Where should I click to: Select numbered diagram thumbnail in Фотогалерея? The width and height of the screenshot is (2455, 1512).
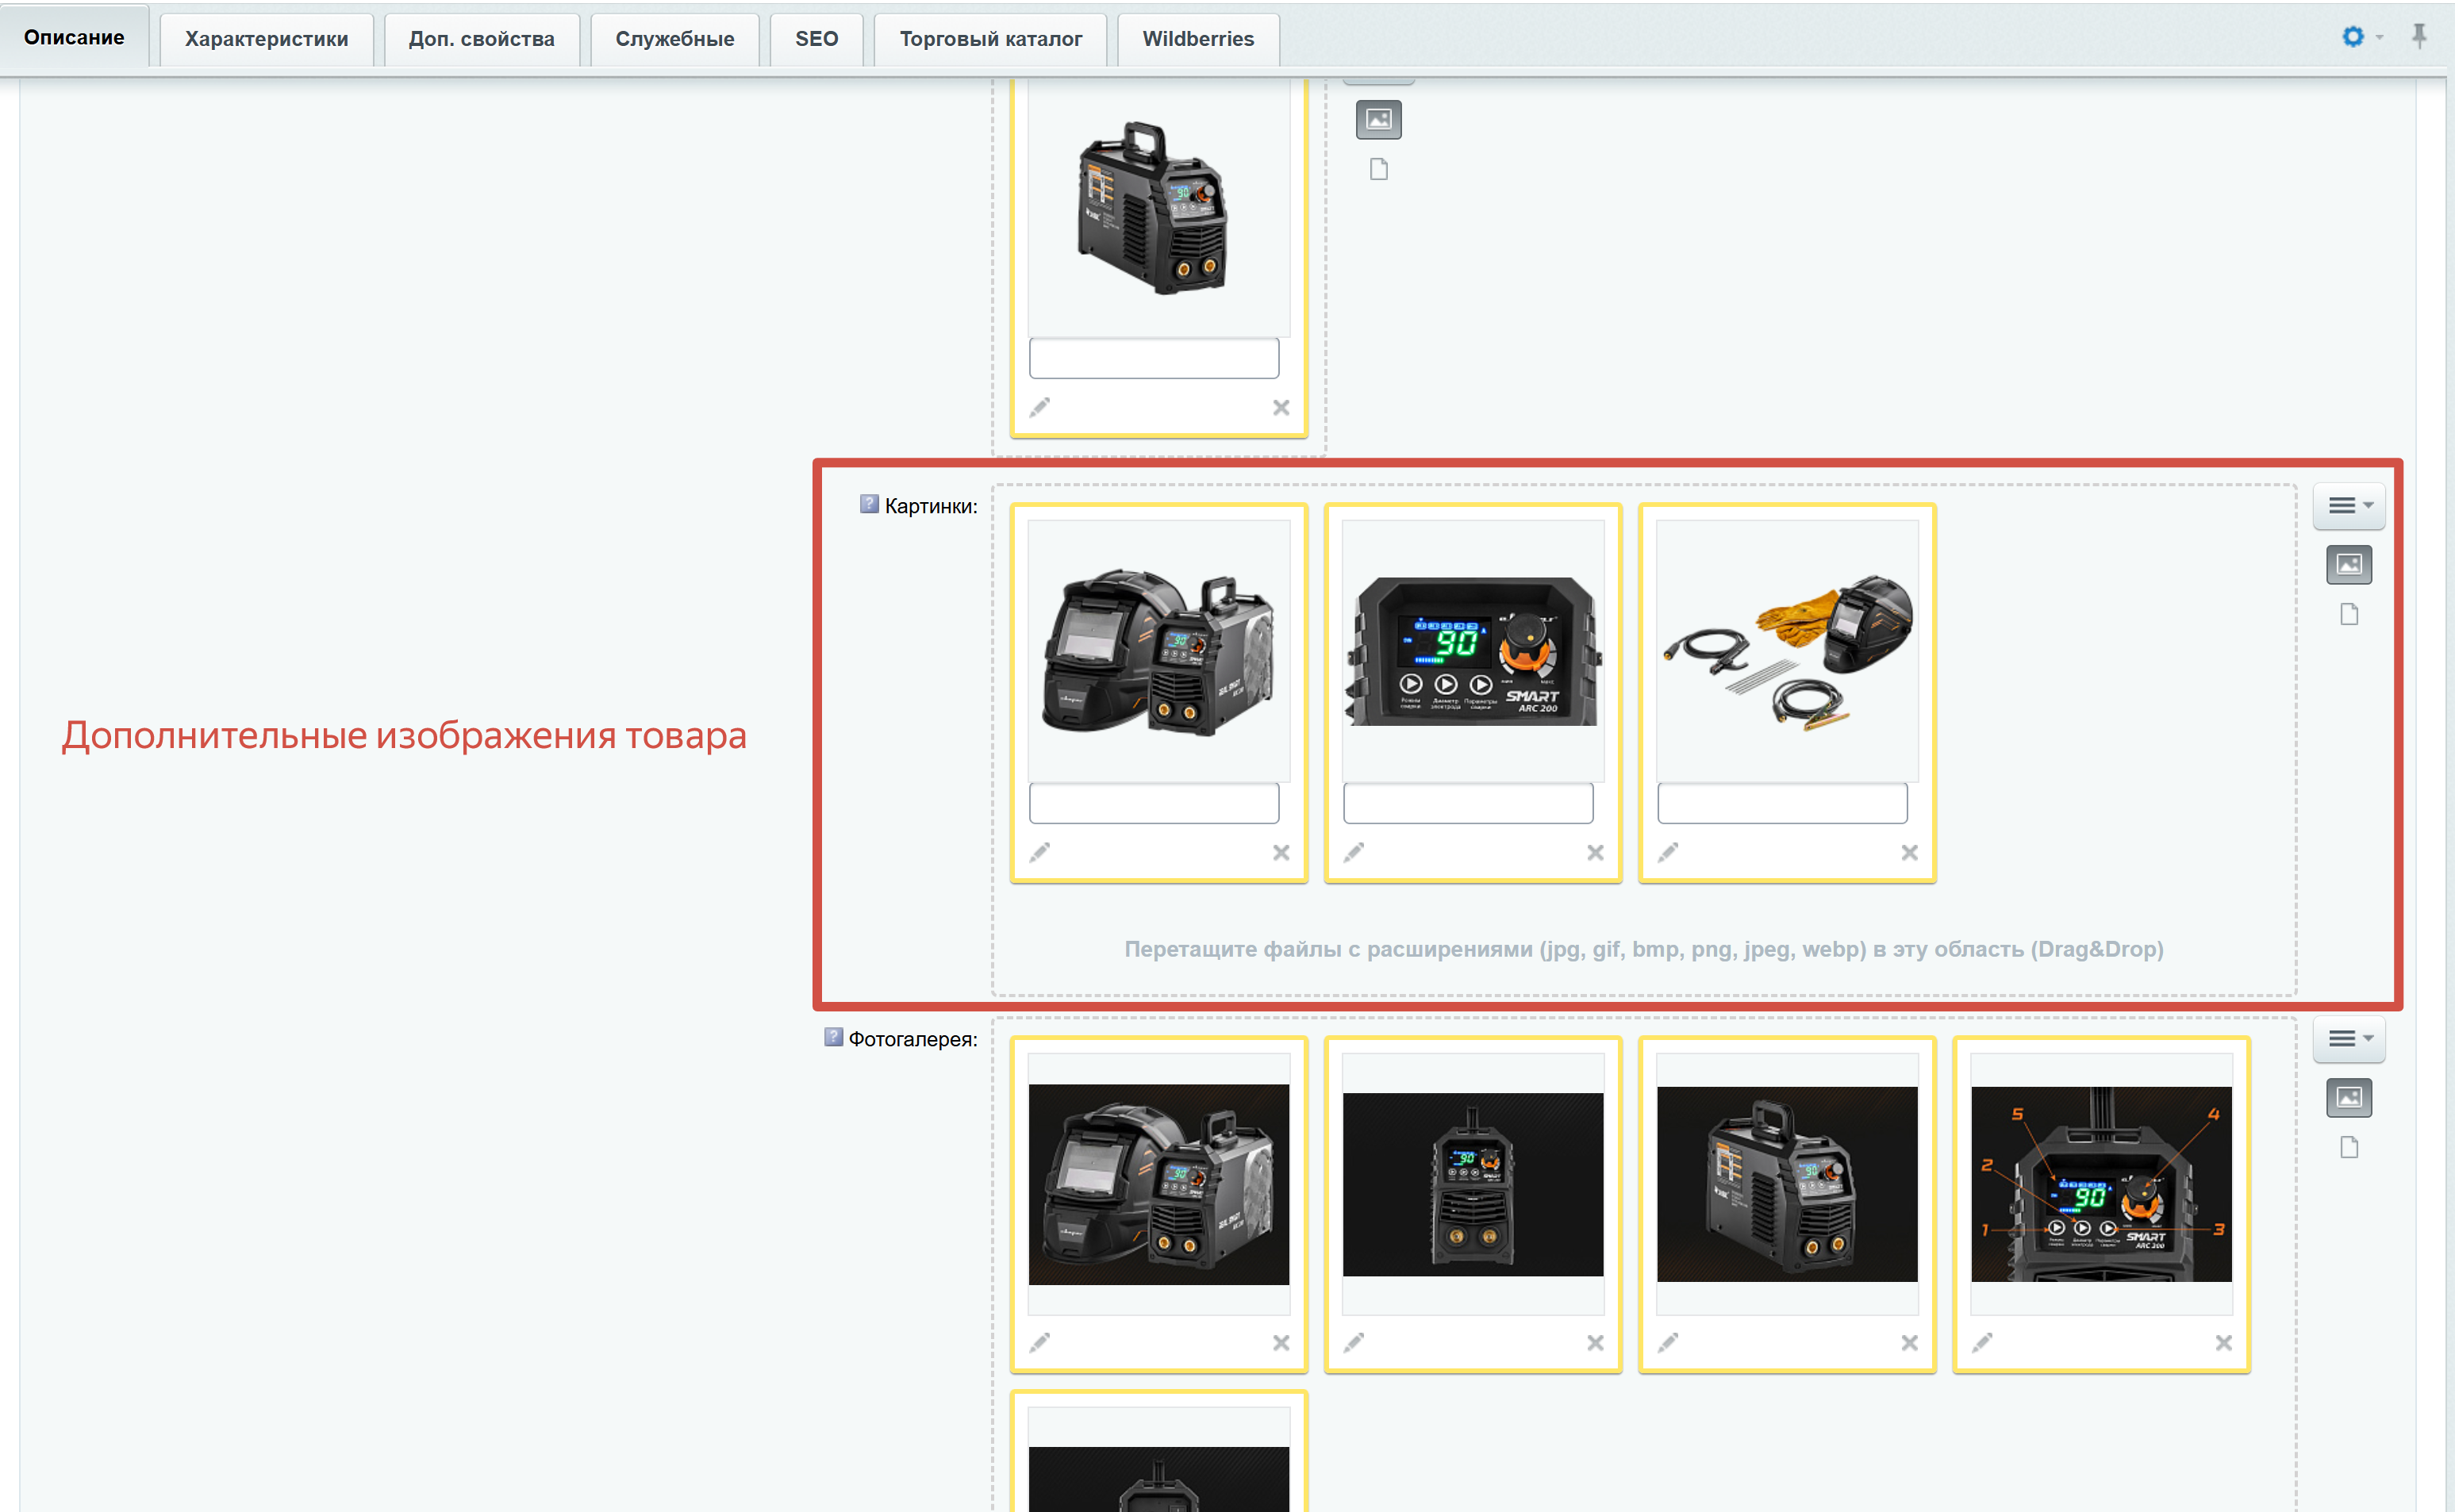click(x=2101, y=1184)
